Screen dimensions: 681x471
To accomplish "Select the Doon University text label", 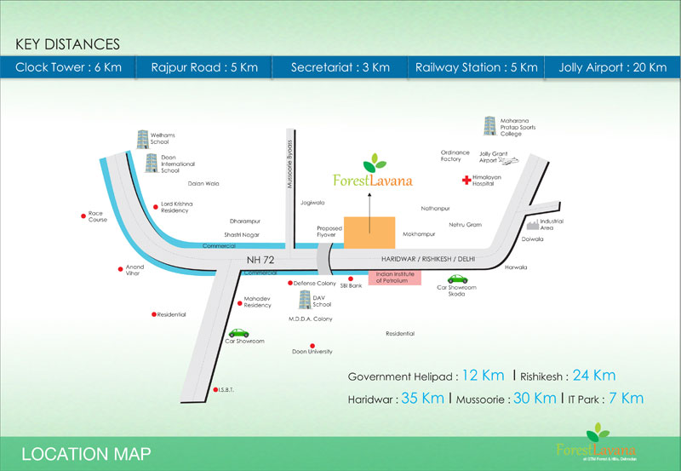I will [312, 352].
